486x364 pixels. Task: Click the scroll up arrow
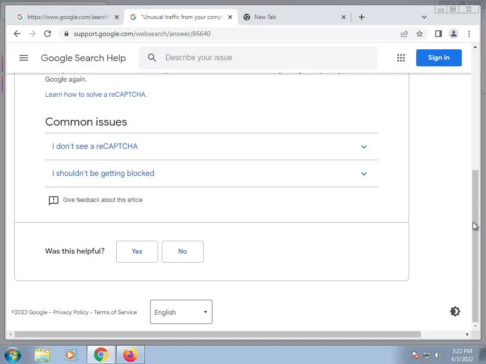(475, 47)
